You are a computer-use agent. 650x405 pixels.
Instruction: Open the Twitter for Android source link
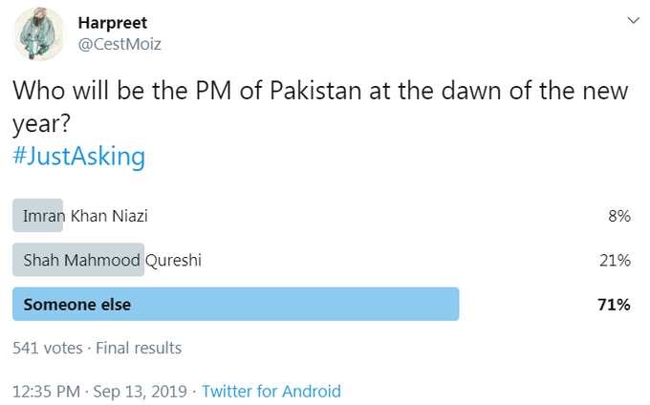[271, 391]
